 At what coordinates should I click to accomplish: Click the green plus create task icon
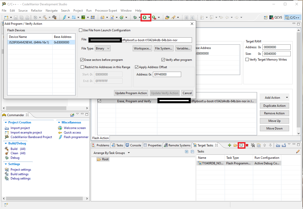(x=229, y=145)
